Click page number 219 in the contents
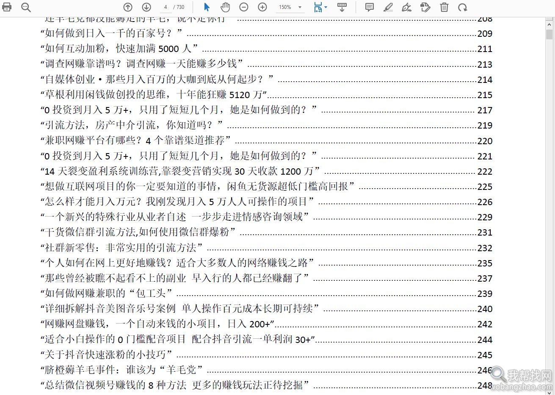This screenshot has width=555, height=395. 485,126
